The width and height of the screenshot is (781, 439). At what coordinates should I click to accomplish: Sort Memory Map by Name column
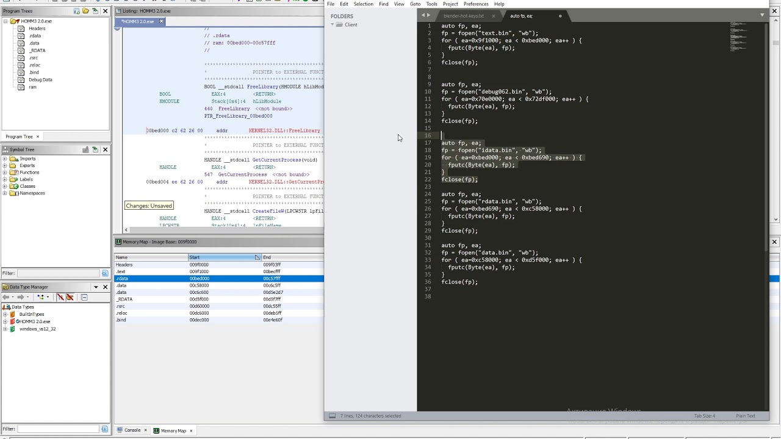click(151, 257)
